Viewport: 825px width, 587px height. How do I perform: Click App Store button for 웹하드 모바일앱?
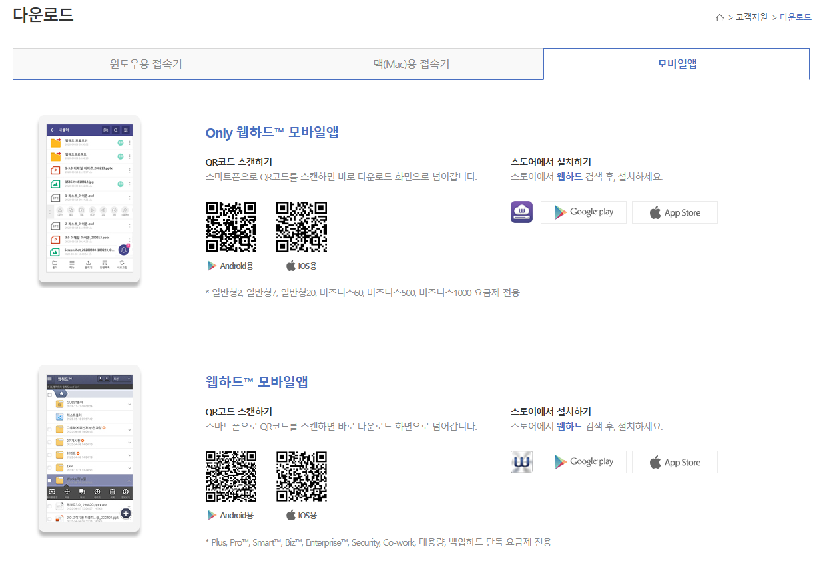[675, 462]
